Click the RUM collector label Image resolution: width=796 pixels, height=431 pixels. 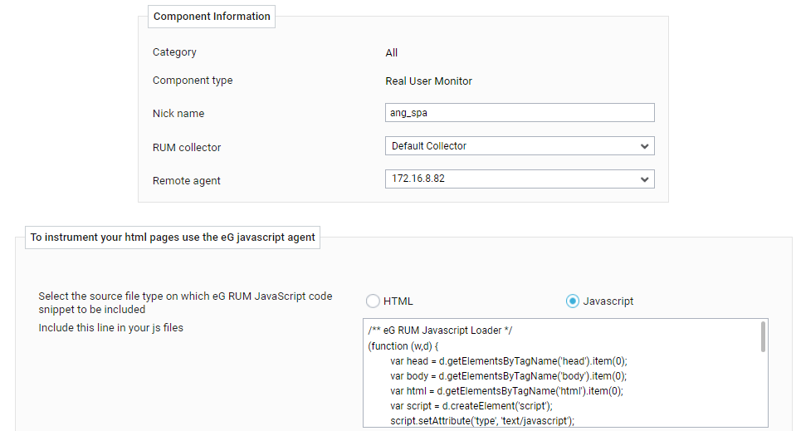pyautogui.click(x=187, y=147)
